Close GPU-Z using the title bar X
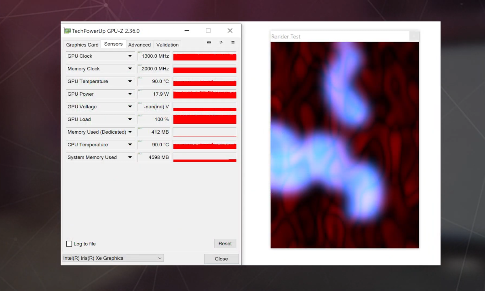Viewport: 485px width, 291px height. point(230,31)
